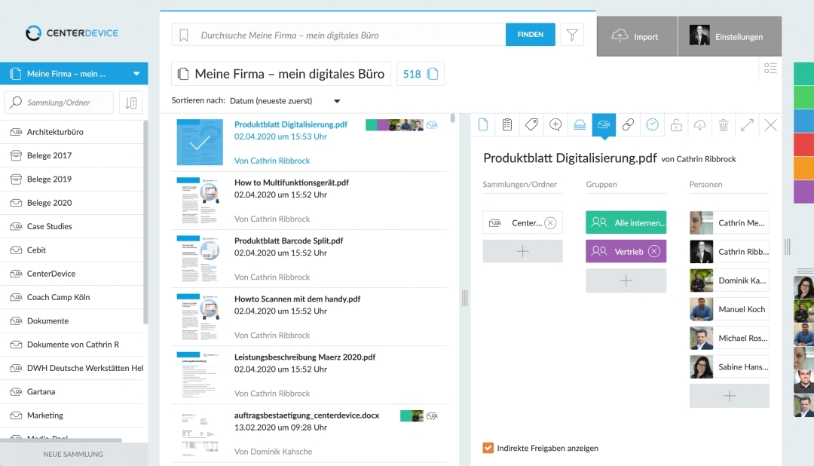This screenshot has height=466, width=814.
Task: Click the expand fullscreen arrows icon
Action: click(x=747, y=124)
